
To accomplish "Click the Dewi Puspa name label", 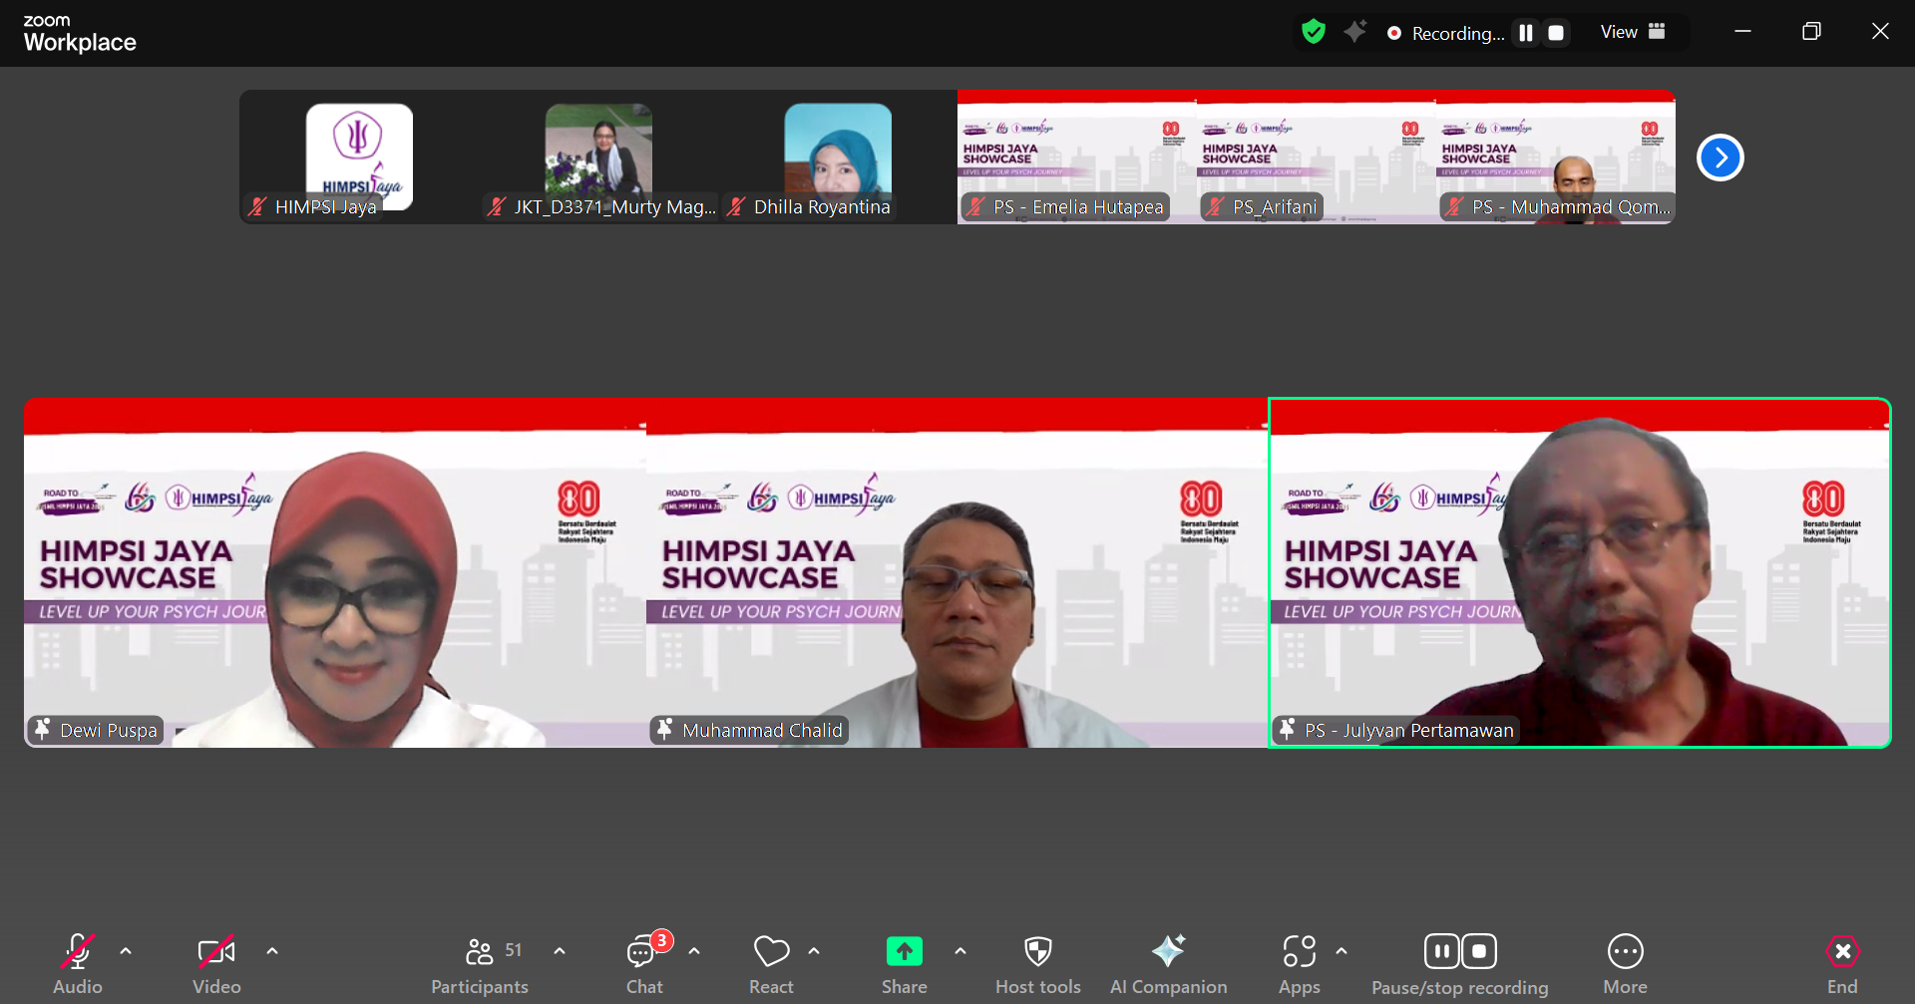I will coord(109,731).
